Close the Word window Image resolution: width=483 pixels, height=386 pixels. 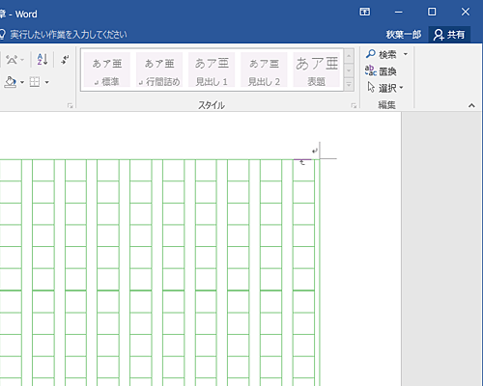(x=466, y=12)
